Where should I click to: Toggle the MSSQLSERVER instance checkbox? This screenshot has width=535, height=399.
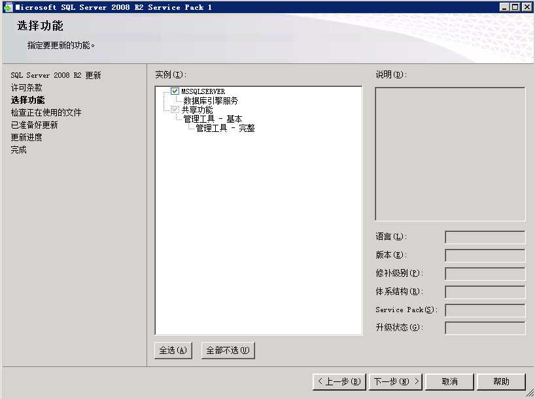[175, 91]
